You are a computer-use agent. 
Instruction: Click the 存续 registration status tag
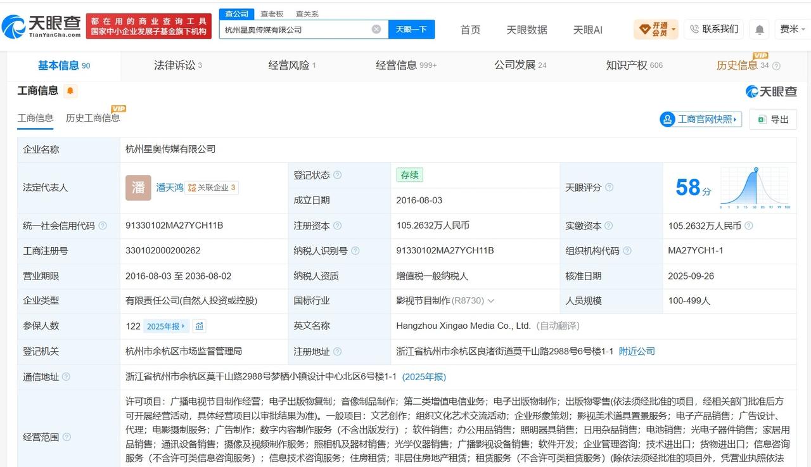(409, 176)
